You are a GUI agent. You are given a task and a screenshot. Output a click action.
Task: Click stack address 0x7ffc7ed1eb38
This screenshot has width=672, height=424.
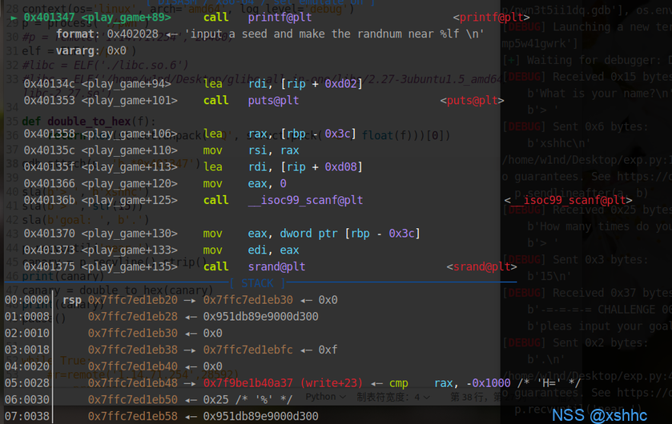click(x=133, y=350)
